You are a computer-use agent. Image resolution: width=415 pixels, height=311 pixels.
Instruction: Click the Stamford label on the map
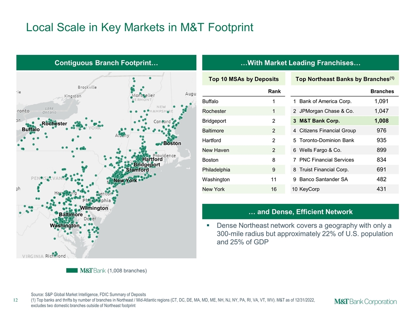click(137, 170)
